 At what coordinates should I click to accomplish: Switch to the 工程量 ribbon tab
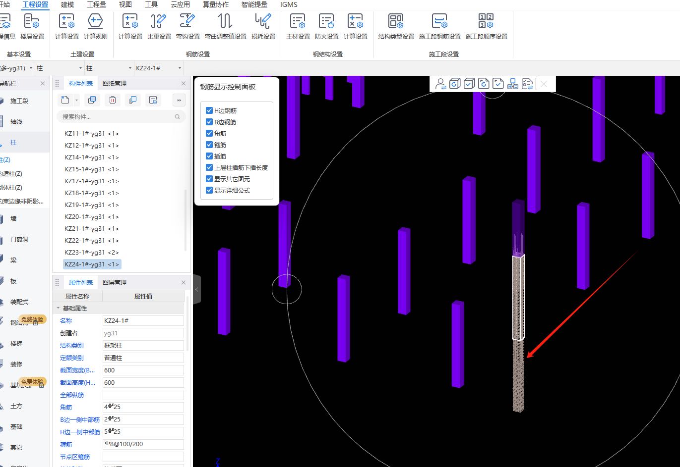point(96,4)
